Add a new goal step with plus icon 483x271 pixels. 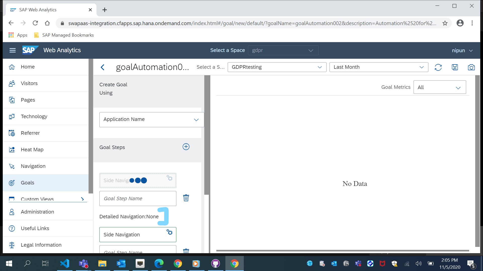click(186, 147)
